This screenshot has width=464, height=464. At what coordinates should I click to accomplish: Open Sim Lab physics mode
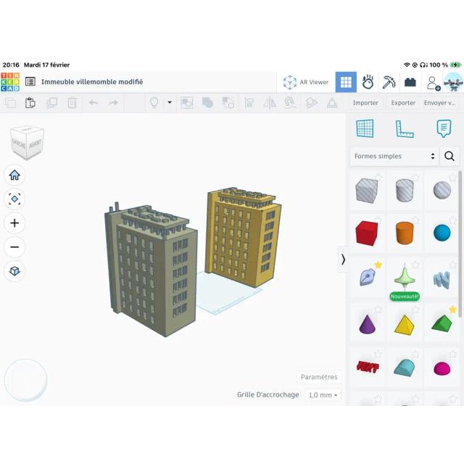coord(368,82)
